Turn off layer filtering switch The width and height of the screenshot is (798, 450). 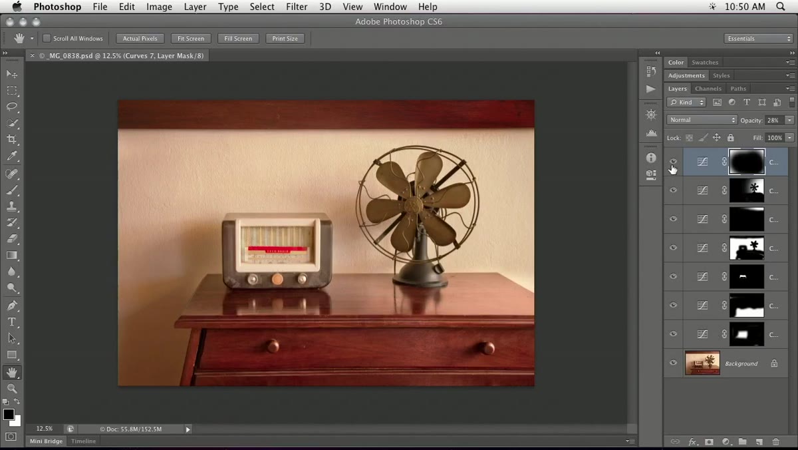pos(791,103)
